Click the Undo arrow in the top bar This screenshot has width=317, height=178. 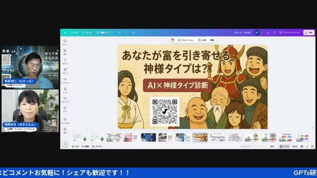click(x=119, y=33)
